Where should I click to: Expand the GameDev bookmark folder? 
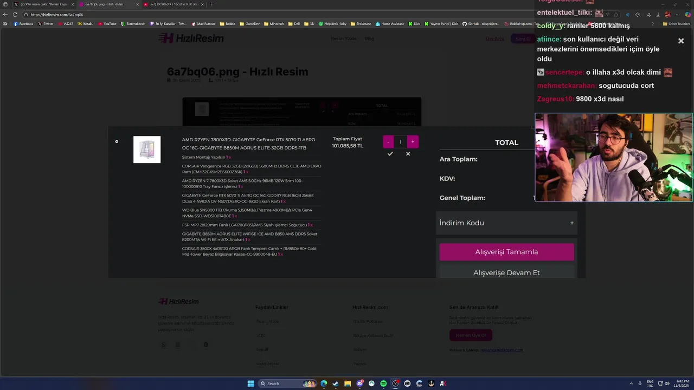(x=249, y=24)
